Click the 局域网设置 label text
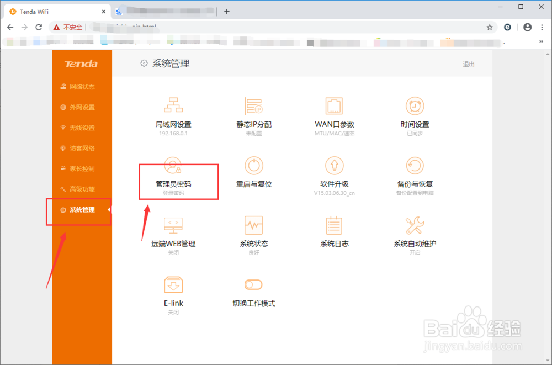Viewport: 552px width, 365px height. click(173, 124)
